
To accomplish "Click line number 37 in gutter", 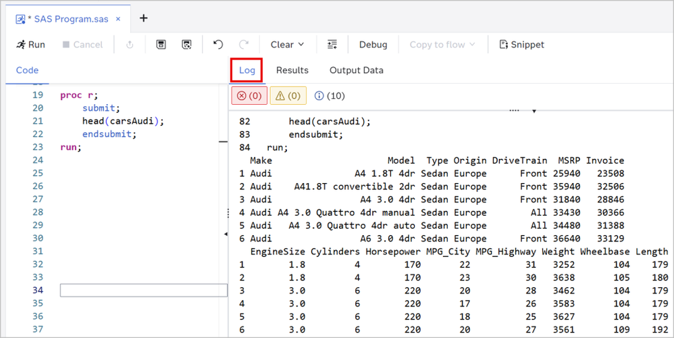I will point(38,329).
